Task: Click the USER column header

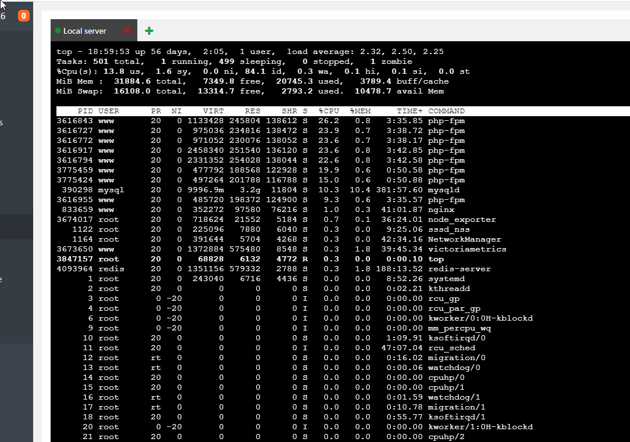Action: [109, 111]
